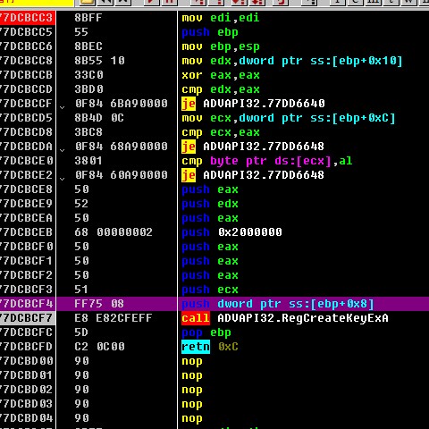Select the je instruction at address 7DCBCDA
429x429 pixels.
(x=253, y=147)
